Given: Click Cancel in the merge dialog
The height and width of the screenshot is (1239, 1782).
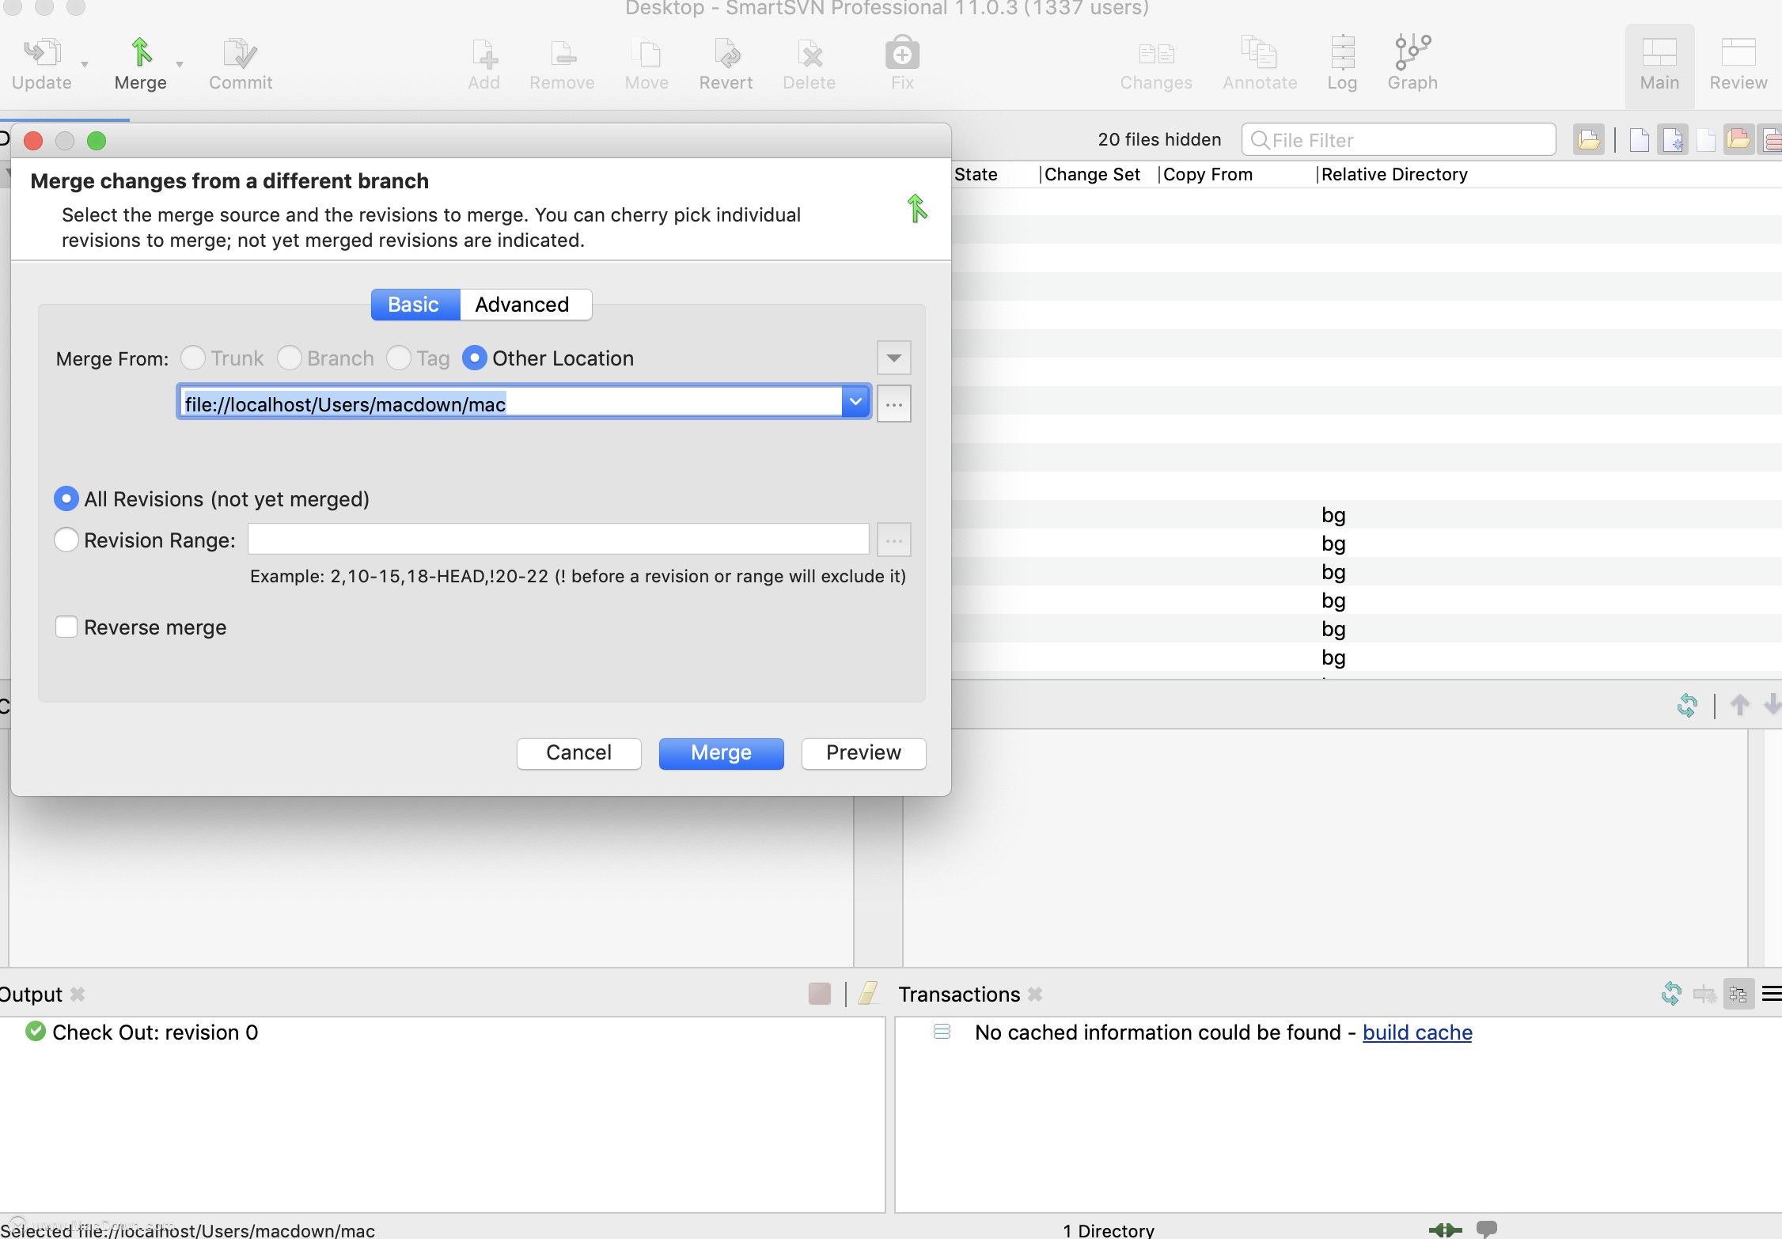Looking at the screenshot, I should [x=578, y=752].
